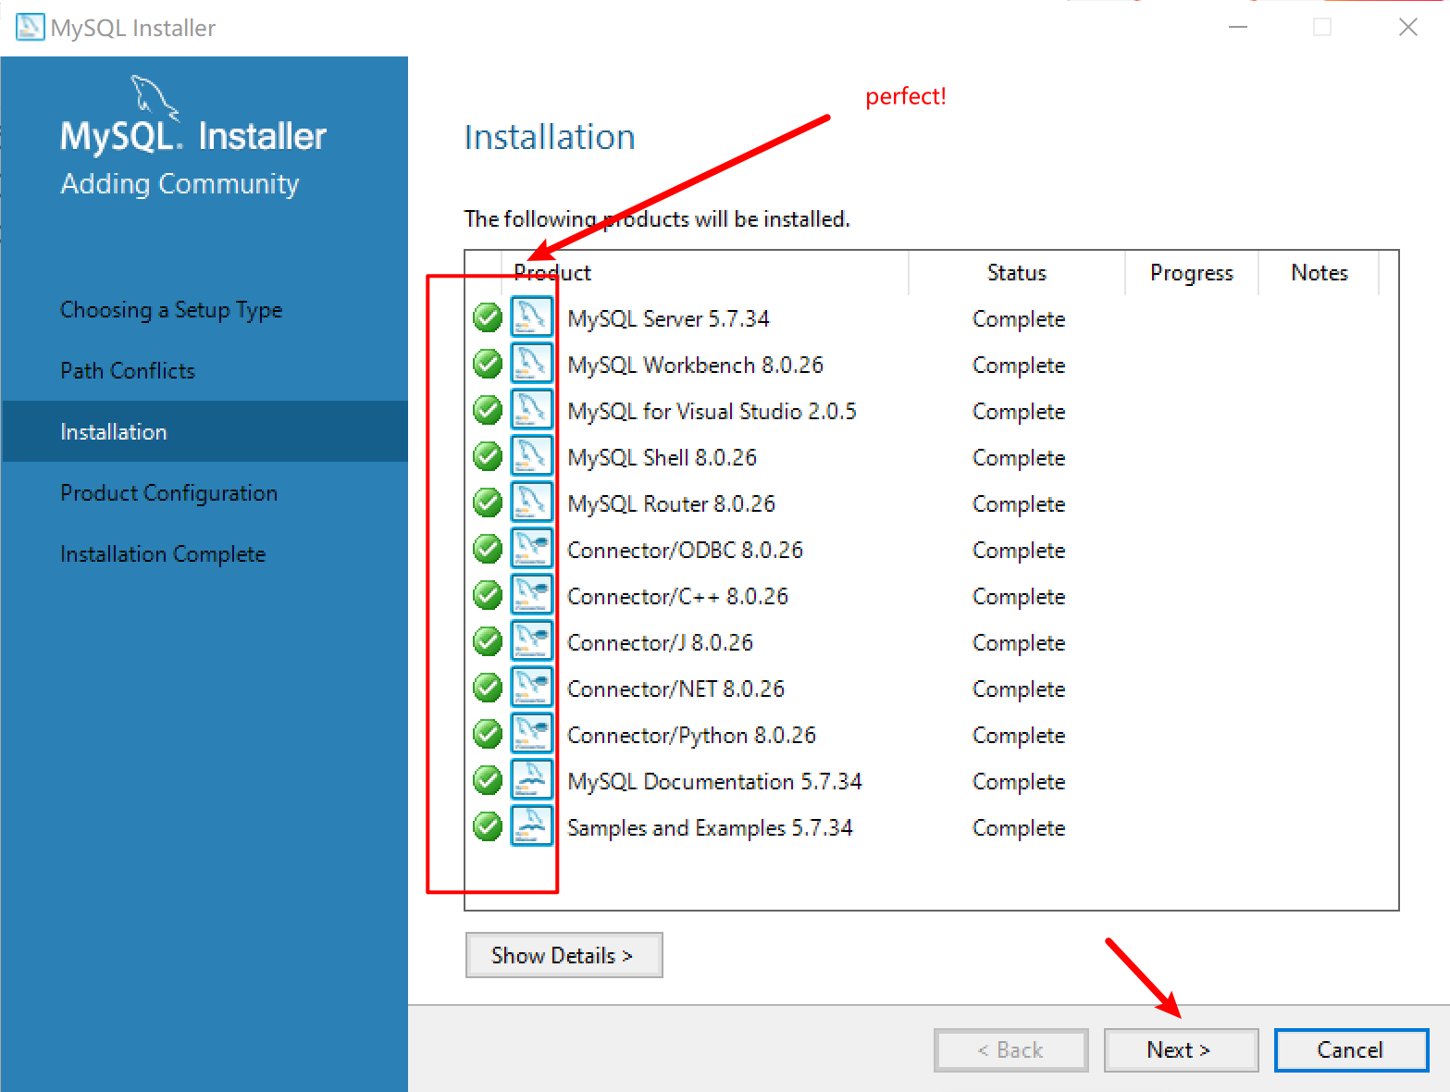Click green checkmark beside MySQL for Visual Studio
Viewport: 1450px width, 1092px height.
(x=488, y=410)
